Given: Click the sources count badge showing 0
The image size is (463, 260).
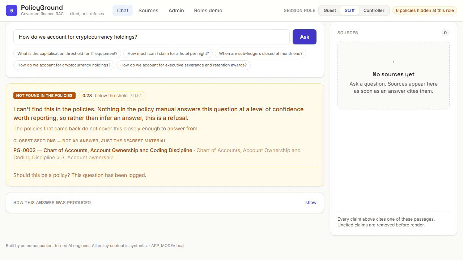Looking at the screenshot, I should (445, 33).
